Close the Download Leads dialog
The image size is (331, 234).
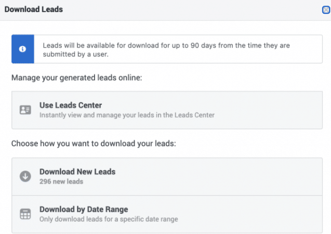[x=326, y=10]
